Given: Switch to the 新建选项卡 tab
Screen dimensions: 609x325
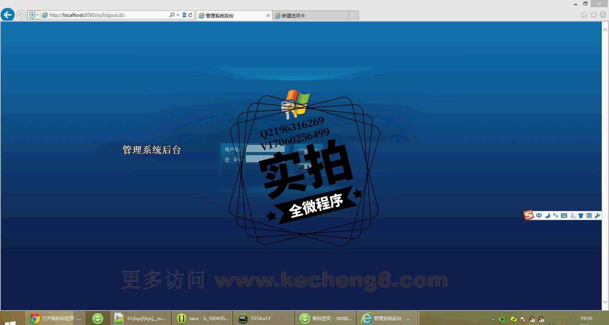Looking at the screenshot, I should [x=310, y=16].
